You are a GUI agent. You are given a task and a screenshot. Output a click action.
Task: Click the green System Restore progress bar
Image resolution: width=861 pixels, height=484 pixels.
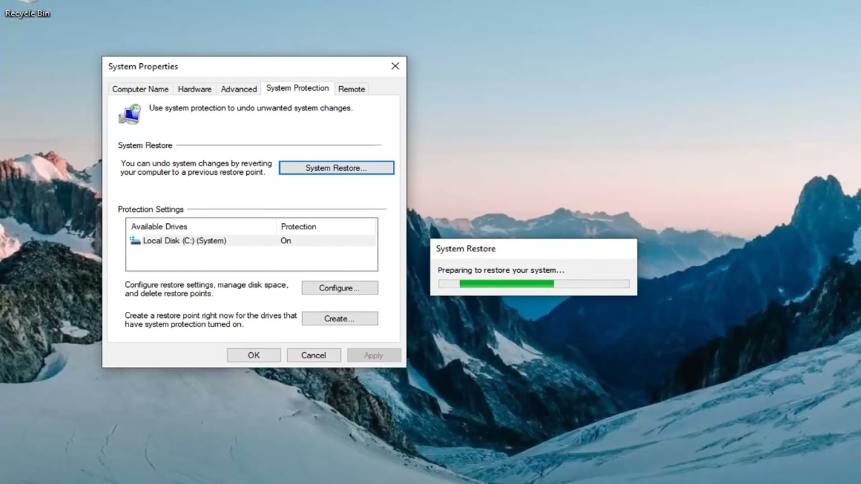(533, 284)
